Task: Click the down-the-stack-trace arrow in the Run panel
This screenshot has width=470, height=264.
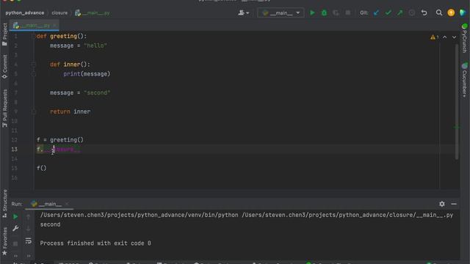Action: [28, 228]
